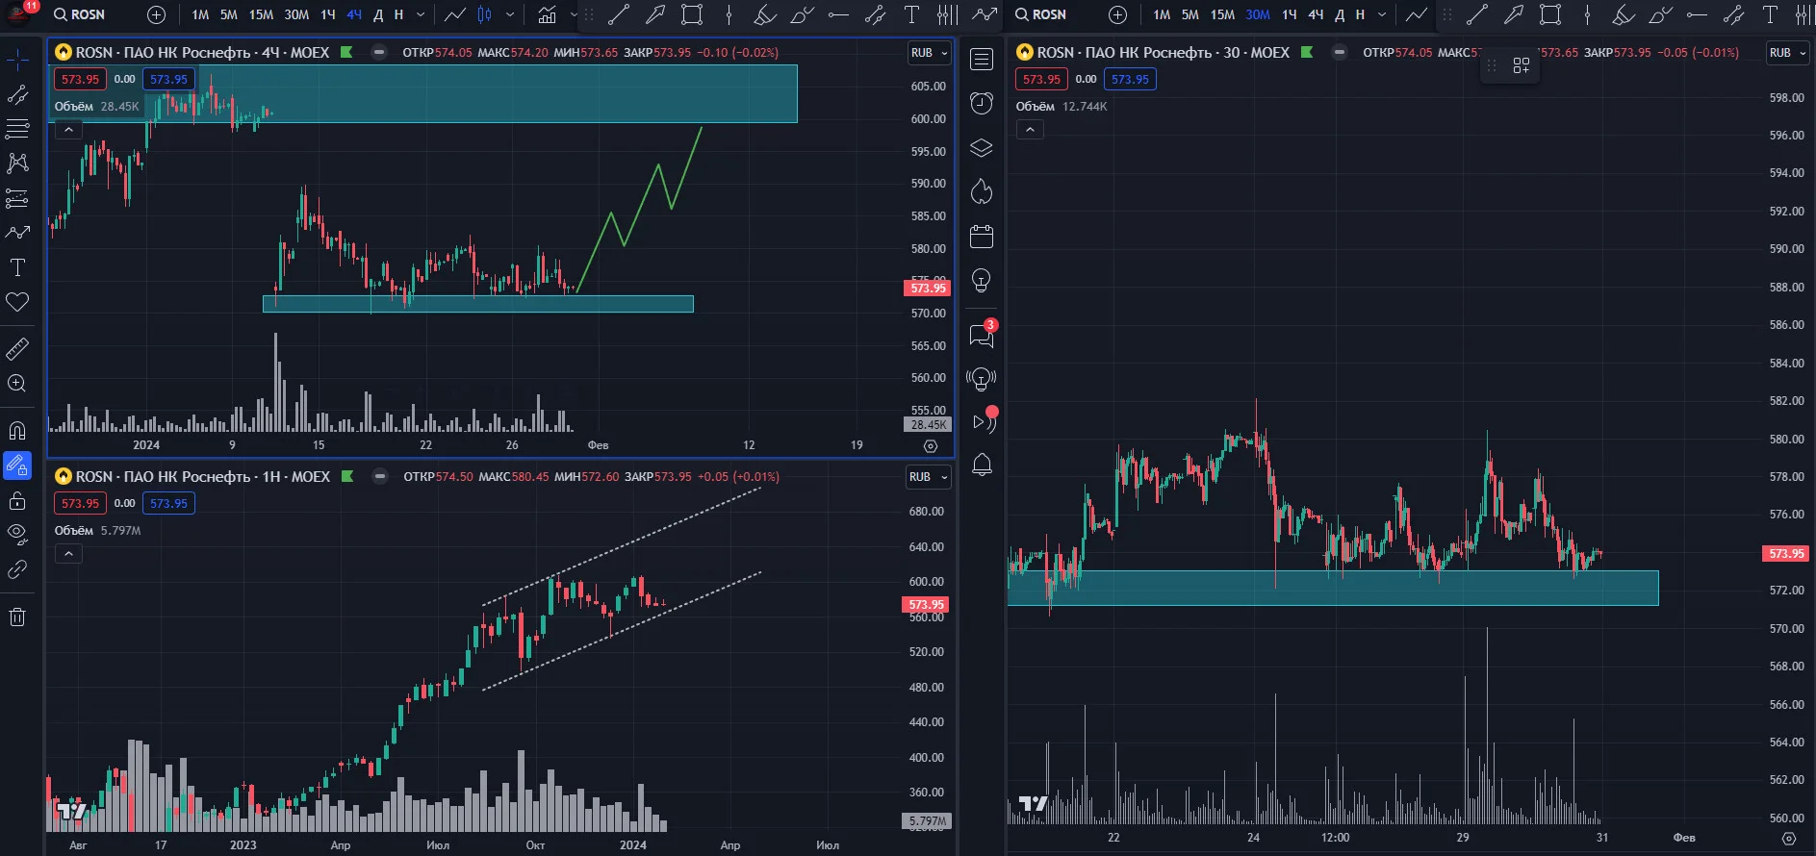Open the alerts alarm clock panel
Screen dimensions: 1816x856
(982, 104)
